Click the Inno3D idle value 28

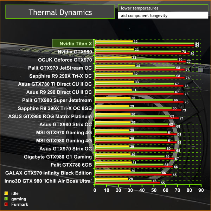tap(131, 179)
